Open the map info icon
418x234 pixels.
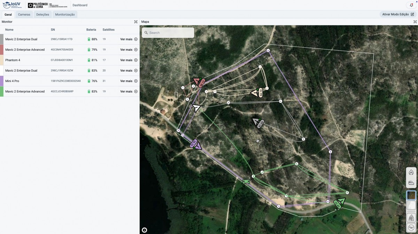pyautogui.click(x=145, y=230)
